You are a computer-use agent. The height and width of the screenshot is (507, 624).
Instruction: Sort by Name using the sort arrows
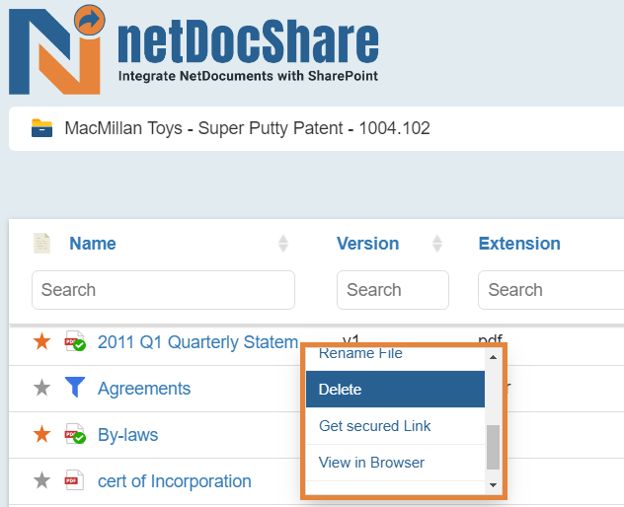(x=283, y=244)
